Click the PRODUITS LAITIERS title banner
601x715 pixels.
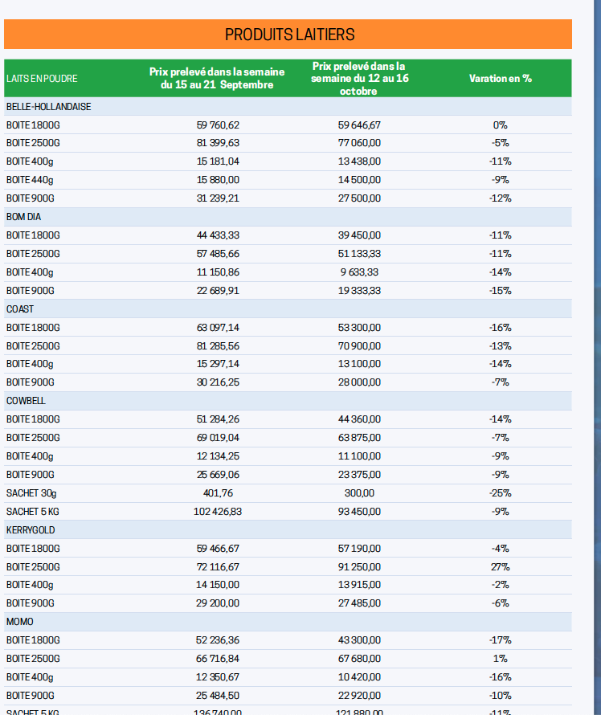click(288, 35)
